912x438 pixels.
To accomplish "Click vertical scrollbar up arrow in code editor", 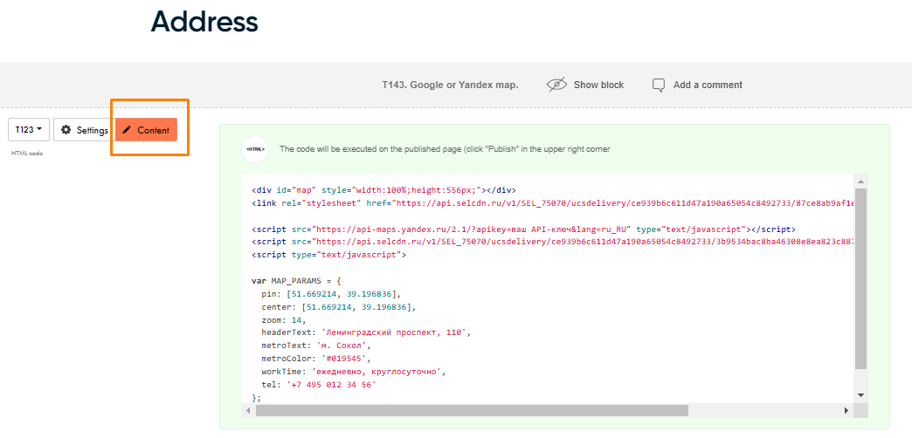I will (860, 183).
